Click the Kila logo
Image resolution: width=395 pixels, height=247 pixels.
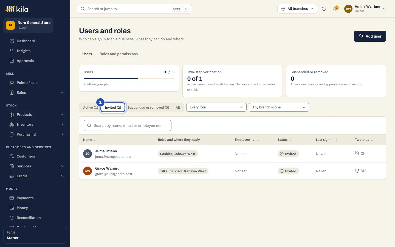pyautogui.click(x=17, y=9)
